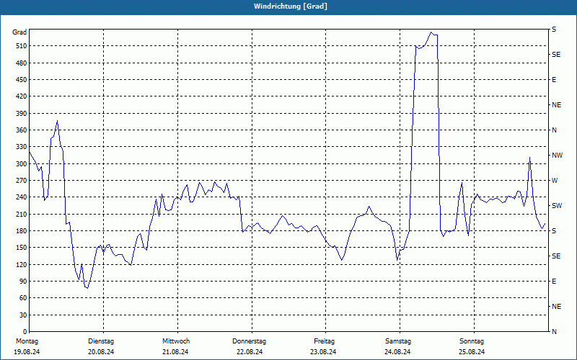Select the date 22.08.24
This screenshot has width=577, height=360.
[250, 352]
